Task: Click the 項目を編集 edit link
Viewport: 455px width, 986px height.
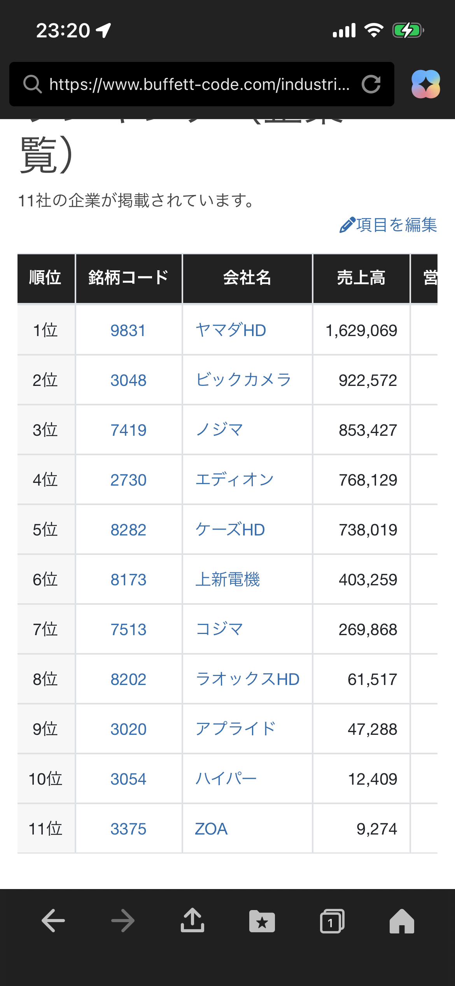Action: click(x=388, y=225)
